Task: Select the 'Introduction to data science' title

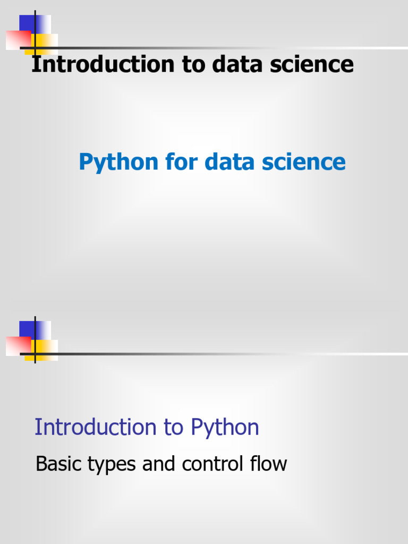Action: coord(192,64)
